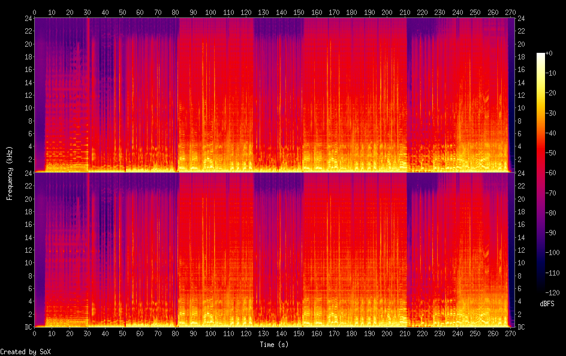Click the 30 tick on bottom time axis

88,333
